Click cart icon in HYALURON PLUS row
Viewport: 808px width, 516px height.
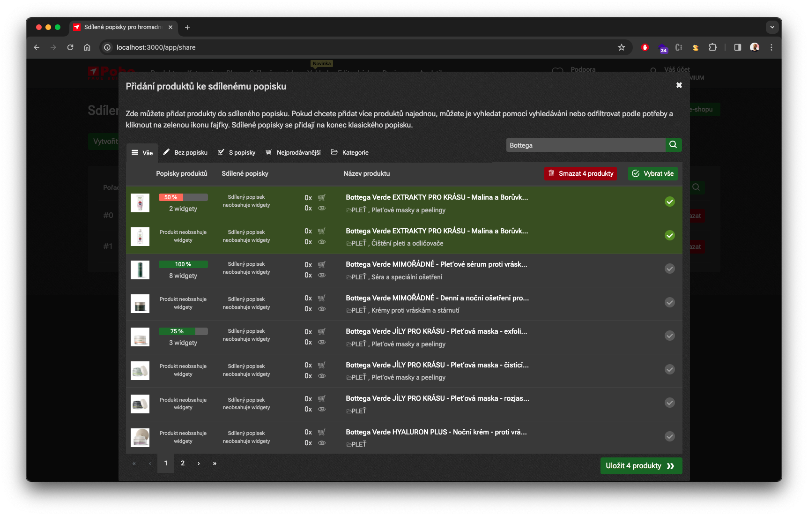point(322,432)
